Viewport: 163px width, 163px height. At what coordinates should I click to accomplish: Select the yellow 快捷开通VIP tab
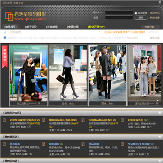pos(96,27)
